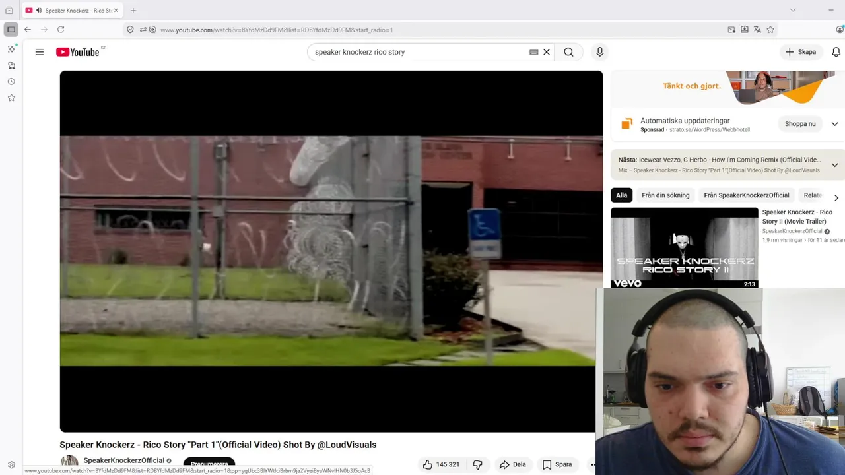The width and height of the screenshot is (845, 475).
Task: Go to the YouTube home logo
Action: (x=78, y=52)
